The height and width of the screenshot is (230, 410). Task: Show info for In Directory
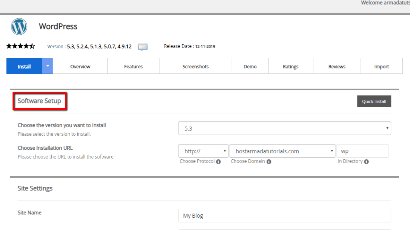366,162
